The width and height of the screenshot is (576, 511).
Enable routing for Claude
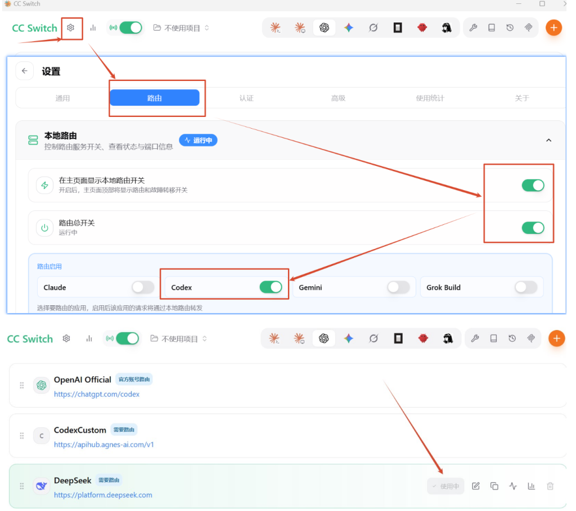point(143,287)
